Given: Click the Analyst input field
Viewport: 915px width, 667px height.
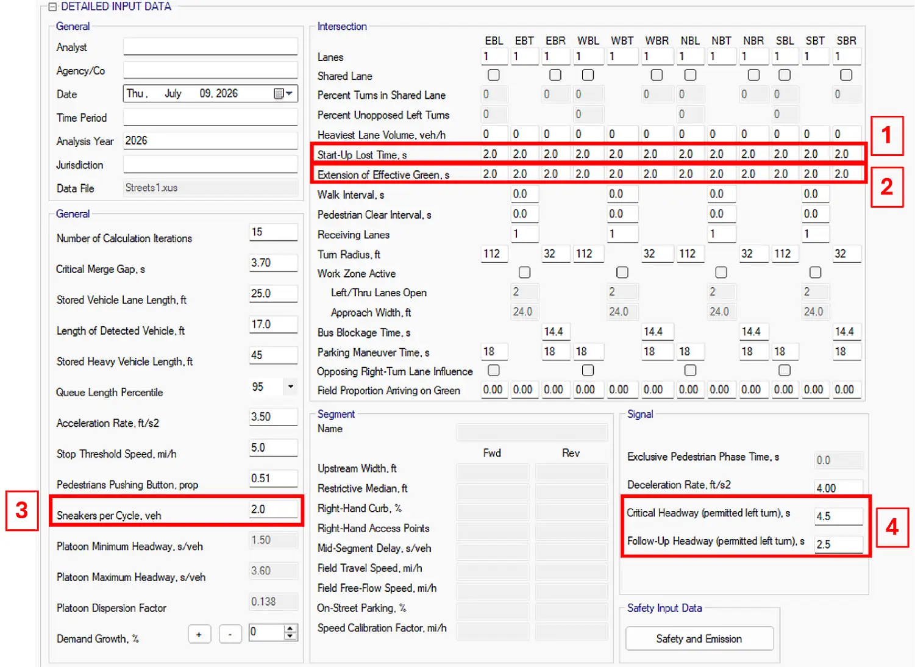Looking at the screenshot, I should click(x=210, y=47).
